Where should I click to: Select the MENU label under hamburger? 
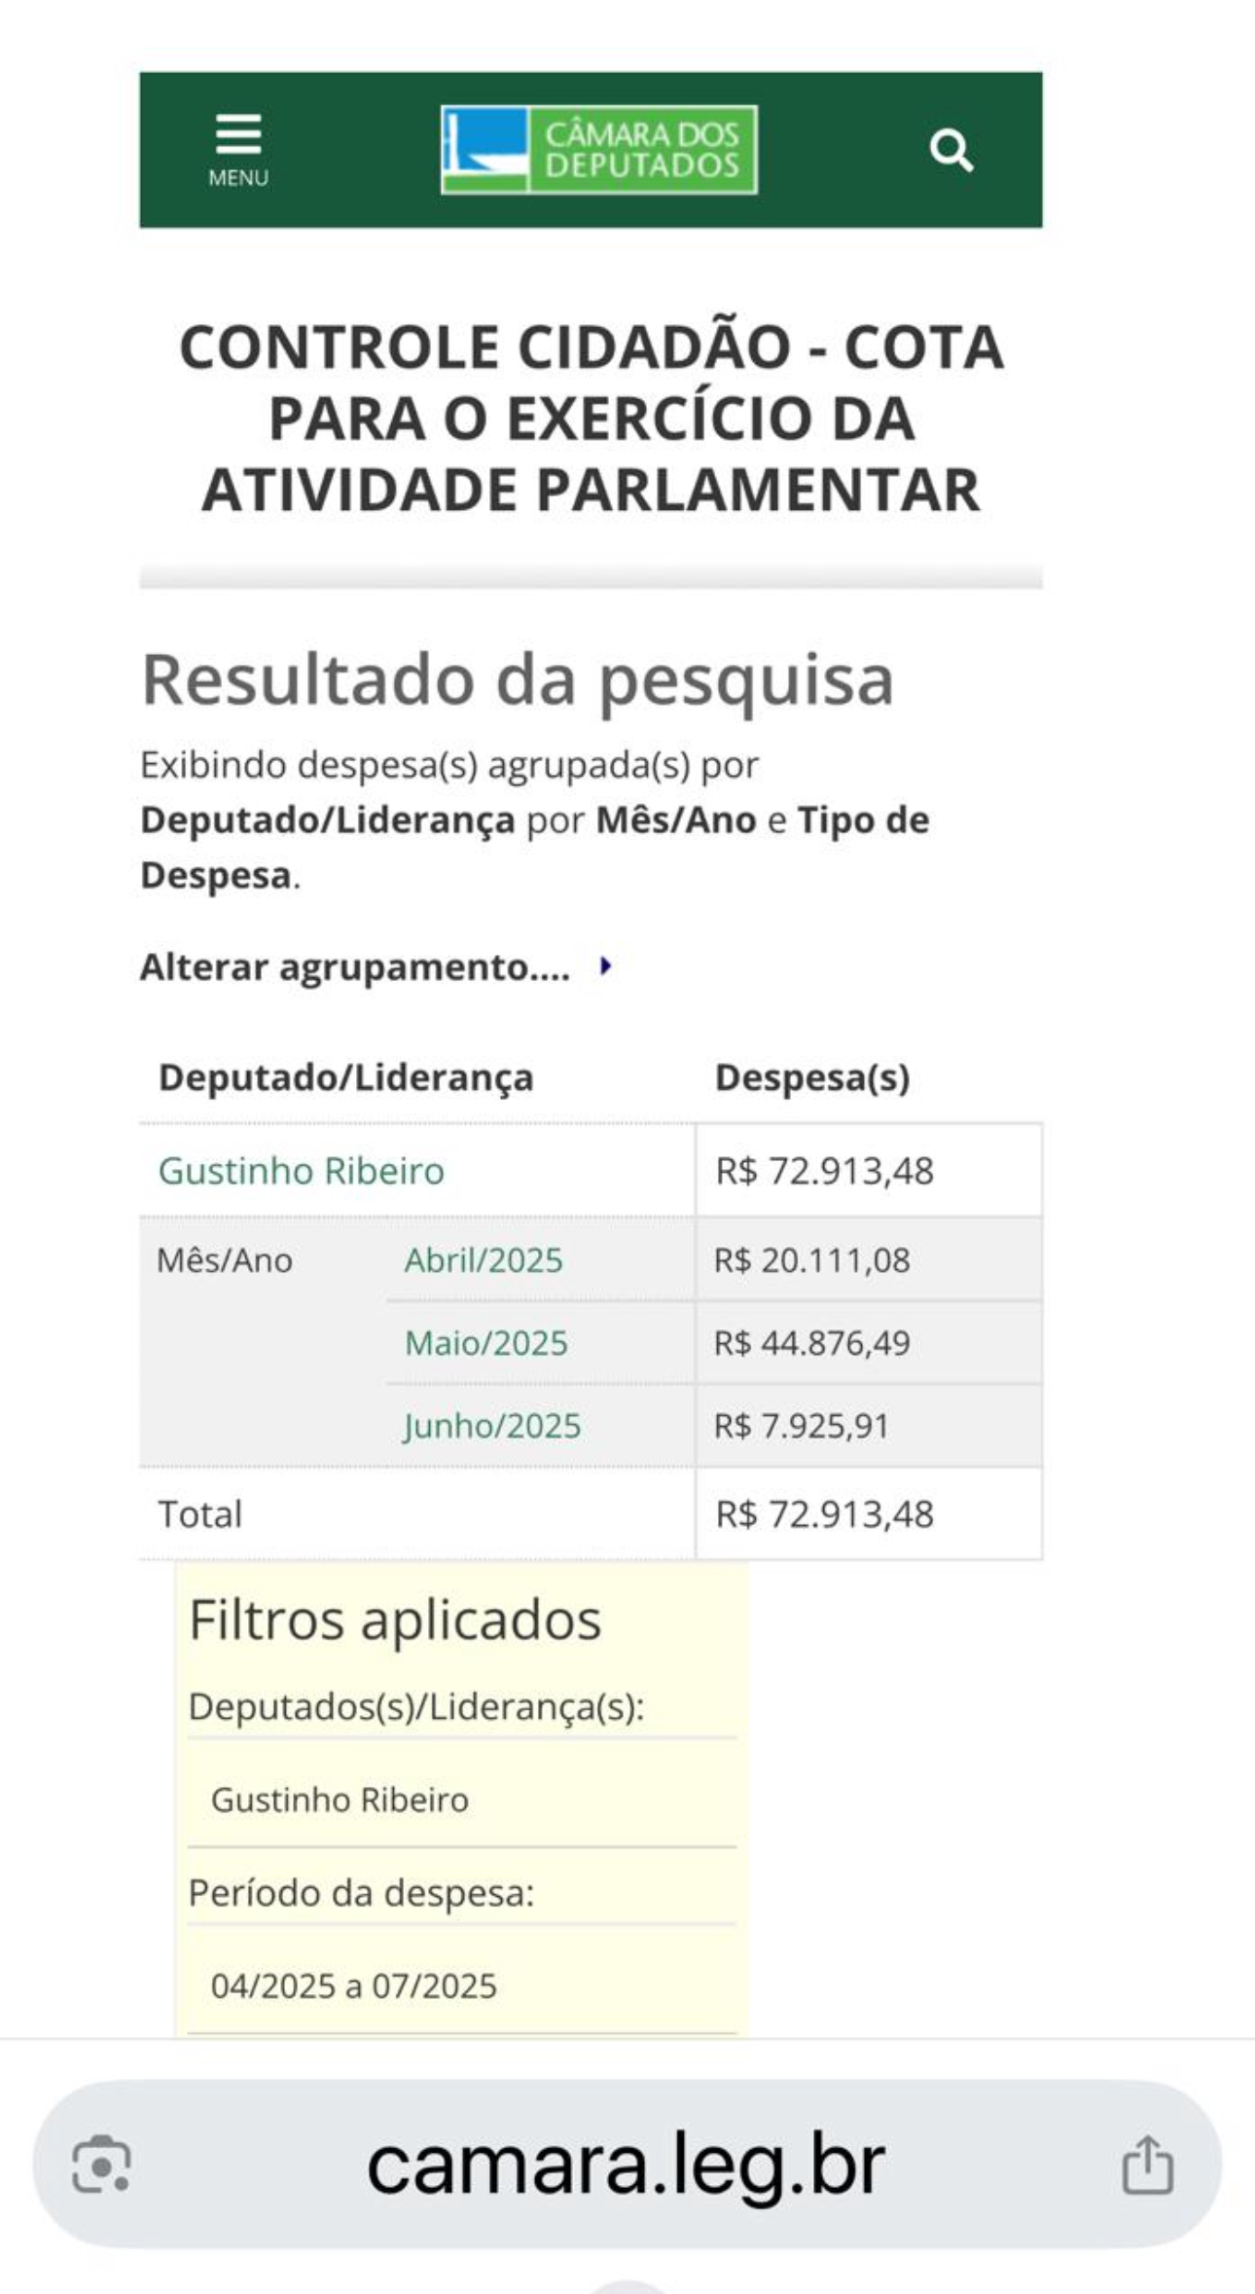pyautogui.click(x=238, y=178)
